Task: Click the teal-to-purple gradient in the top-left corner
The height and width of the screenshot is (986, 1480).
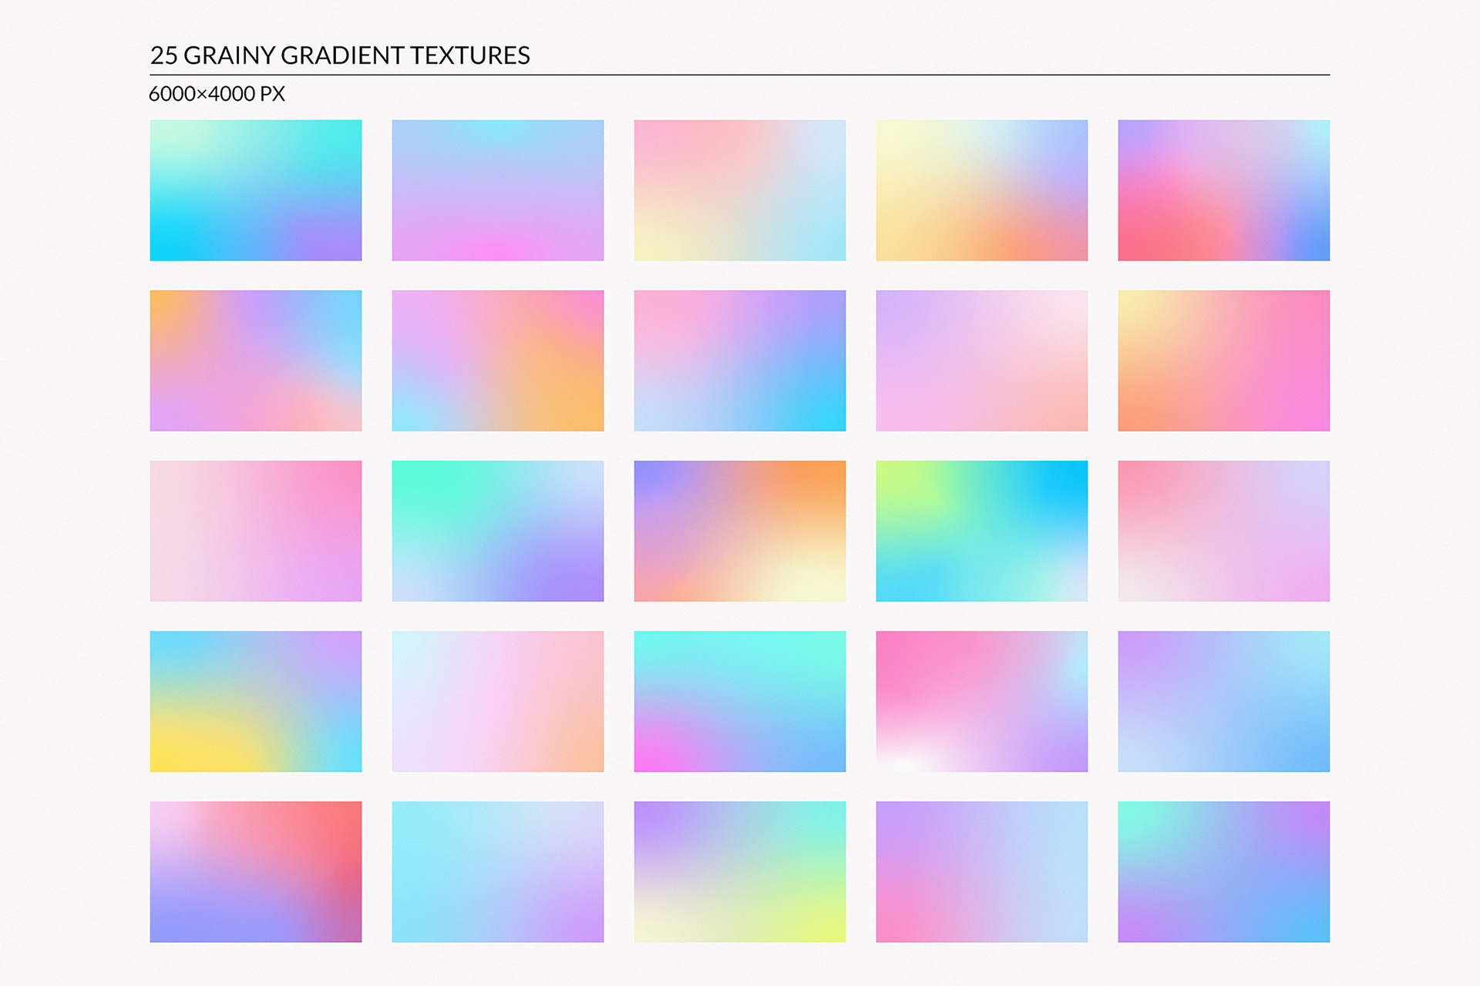Action: (255, 189)
